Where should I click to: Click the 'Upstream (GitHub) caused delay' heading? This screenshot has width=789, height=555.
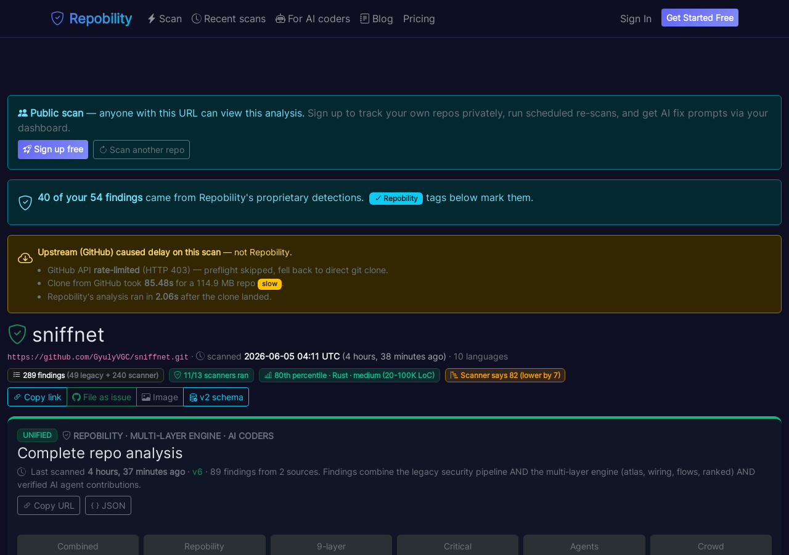tap(129, 252)
